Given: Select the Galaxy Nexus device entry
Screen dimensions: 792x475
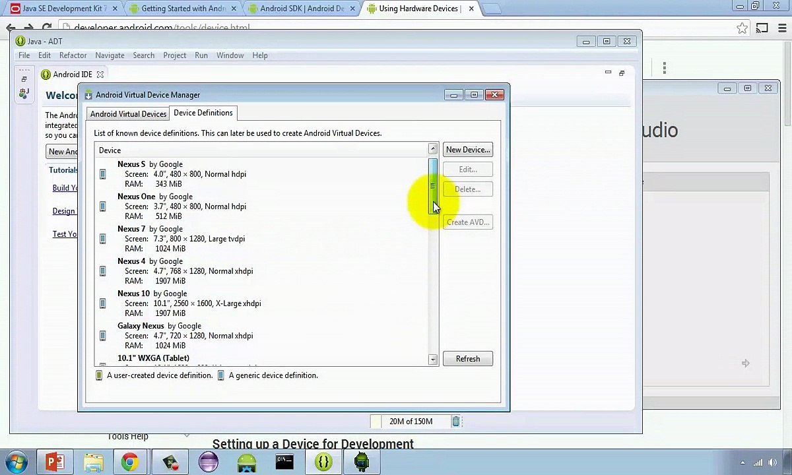Looking at the screenshot, I should click(262, 336).
